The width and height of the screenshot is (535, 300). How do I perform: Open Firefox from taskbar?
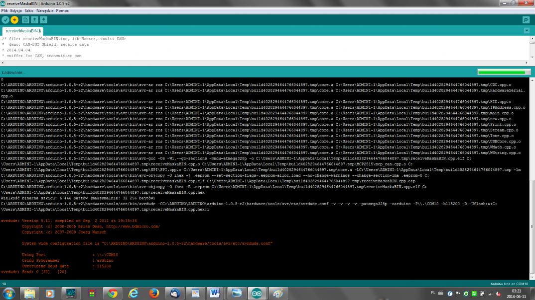coord(154,293)
